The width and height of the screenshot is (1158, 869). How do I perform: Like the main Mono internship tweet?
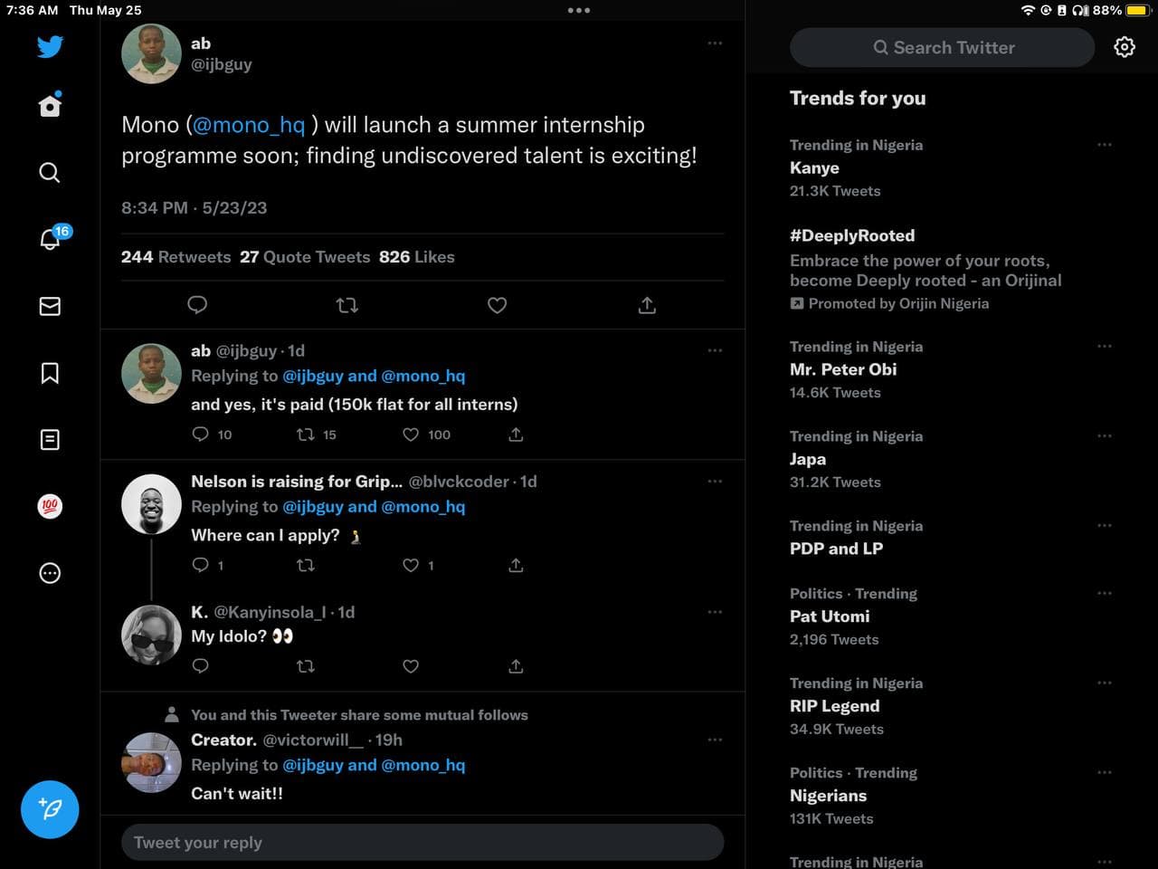click(497, 306)
